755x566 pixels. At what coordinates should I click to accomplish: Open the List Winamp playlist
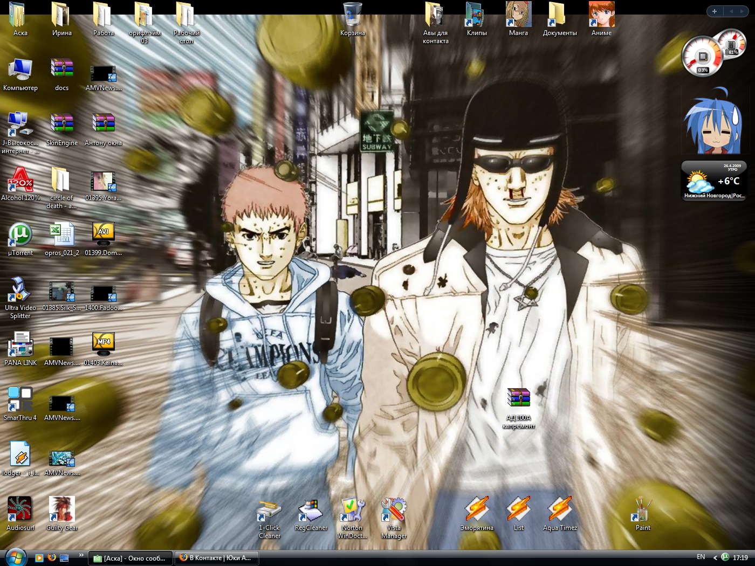point(518,509)
